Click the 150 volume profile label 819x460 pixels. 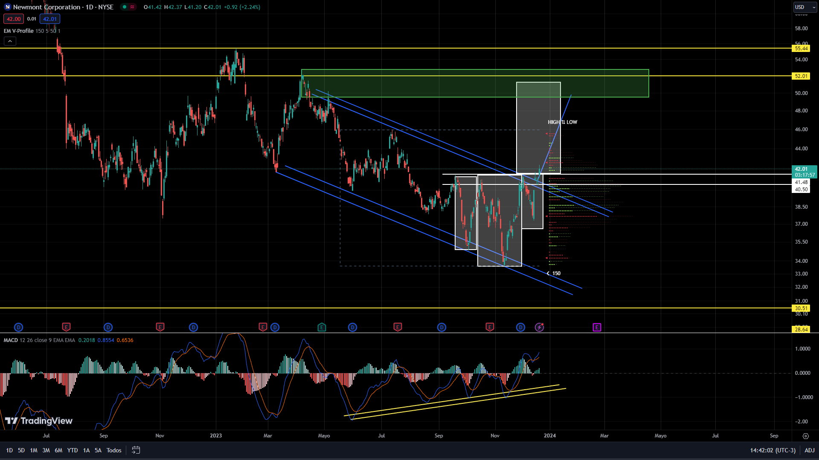coord(556,273)
